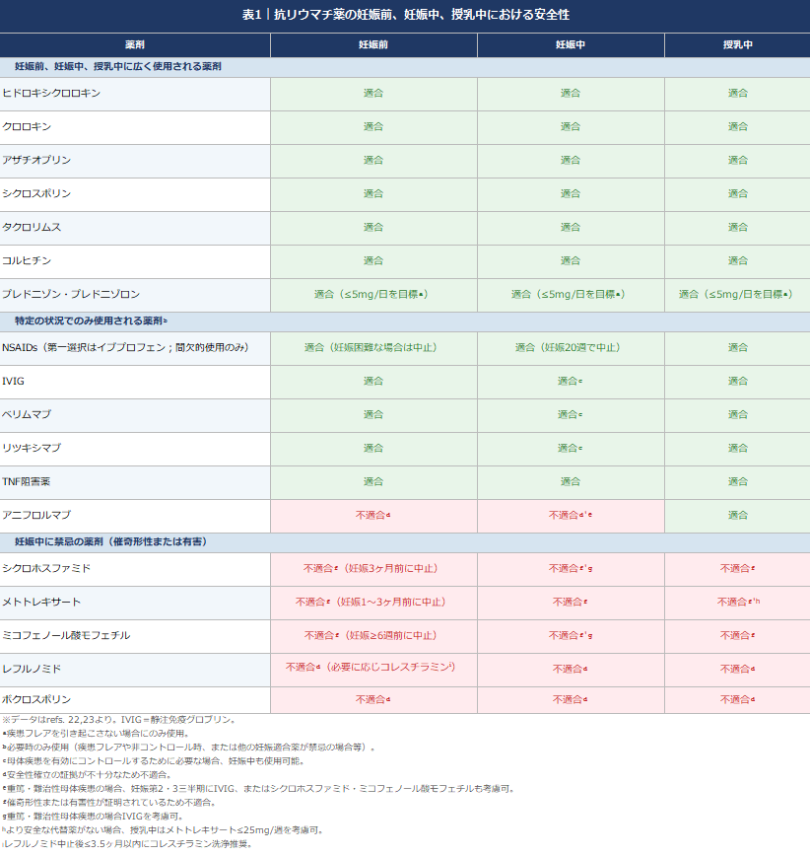Click the TNF阻害薬 row label
Screen dimensions: 810x856
27,481
